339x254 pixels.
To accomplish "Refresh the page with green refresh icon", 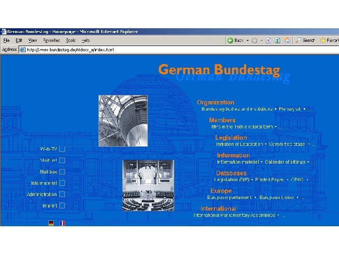I will 277,40.
